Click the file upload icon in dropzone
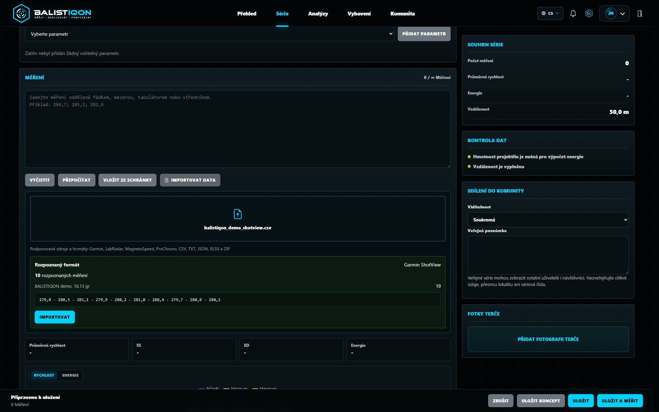The height and width of the screenshot is (412, 659). (x=238, y=214)
